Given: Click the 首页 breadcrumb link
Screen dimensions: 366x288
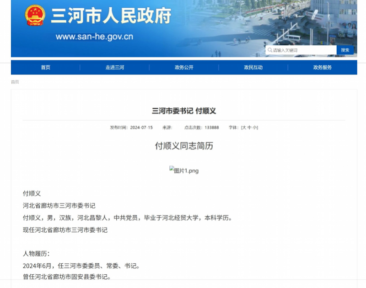Looking at the screenshot, I should point(15,82).
